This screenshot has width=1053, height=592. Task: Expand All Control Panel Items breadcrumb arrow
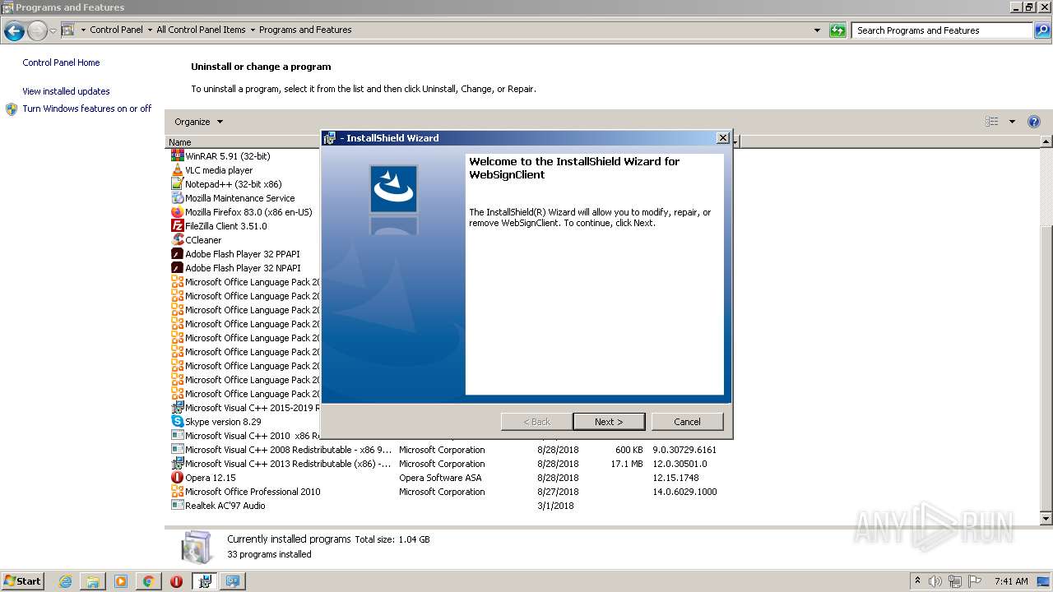click(x=253, y=30)
